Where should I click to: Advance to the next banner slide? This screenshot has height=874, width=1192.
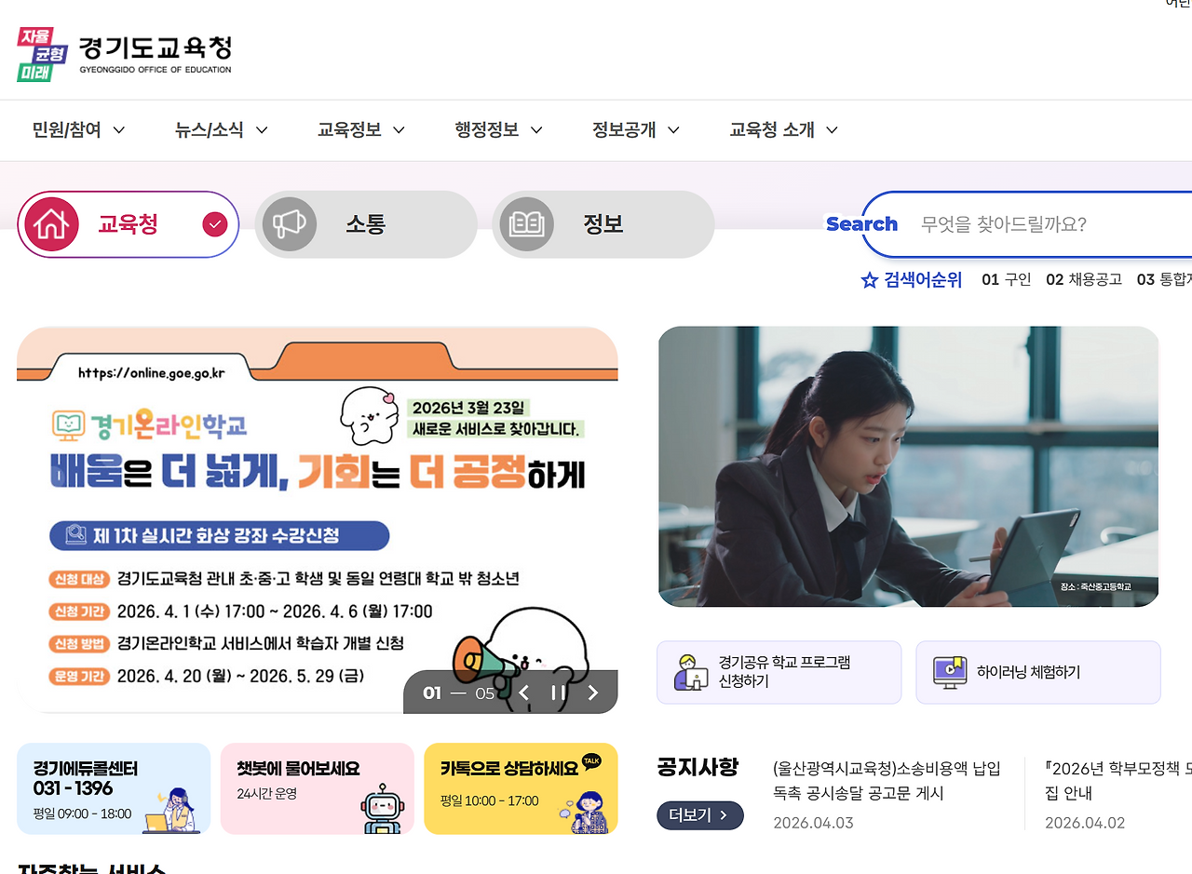(593, 692)
